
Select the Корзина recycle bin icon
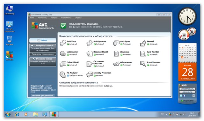pyautogui.click(x=10, y=41)
